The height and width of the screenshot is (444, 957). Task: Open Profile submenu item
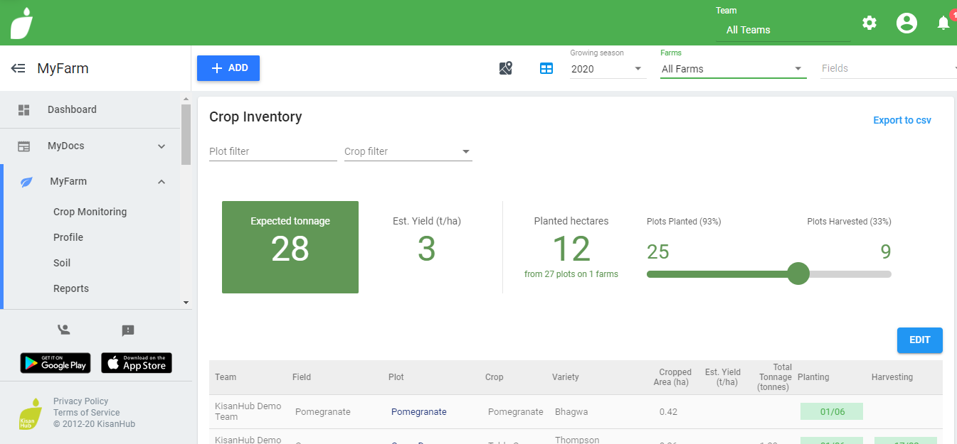tap(68, 237)
